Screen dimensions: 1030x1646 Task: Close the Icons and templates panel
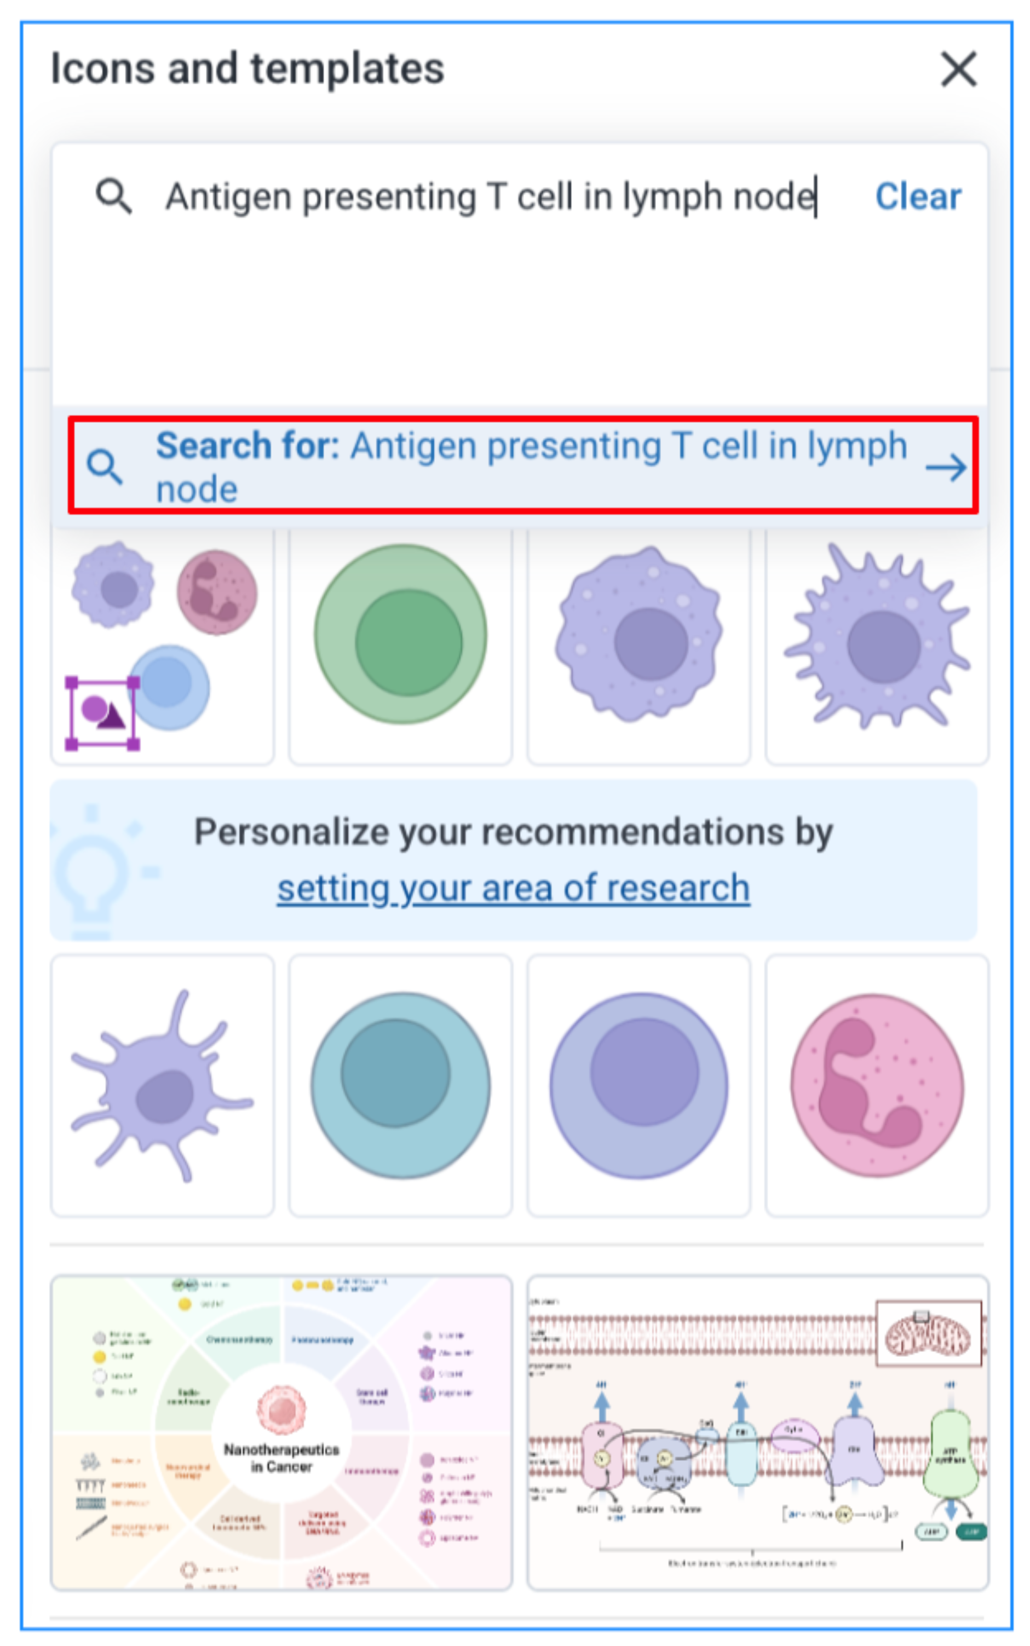(x=959, y=68)
